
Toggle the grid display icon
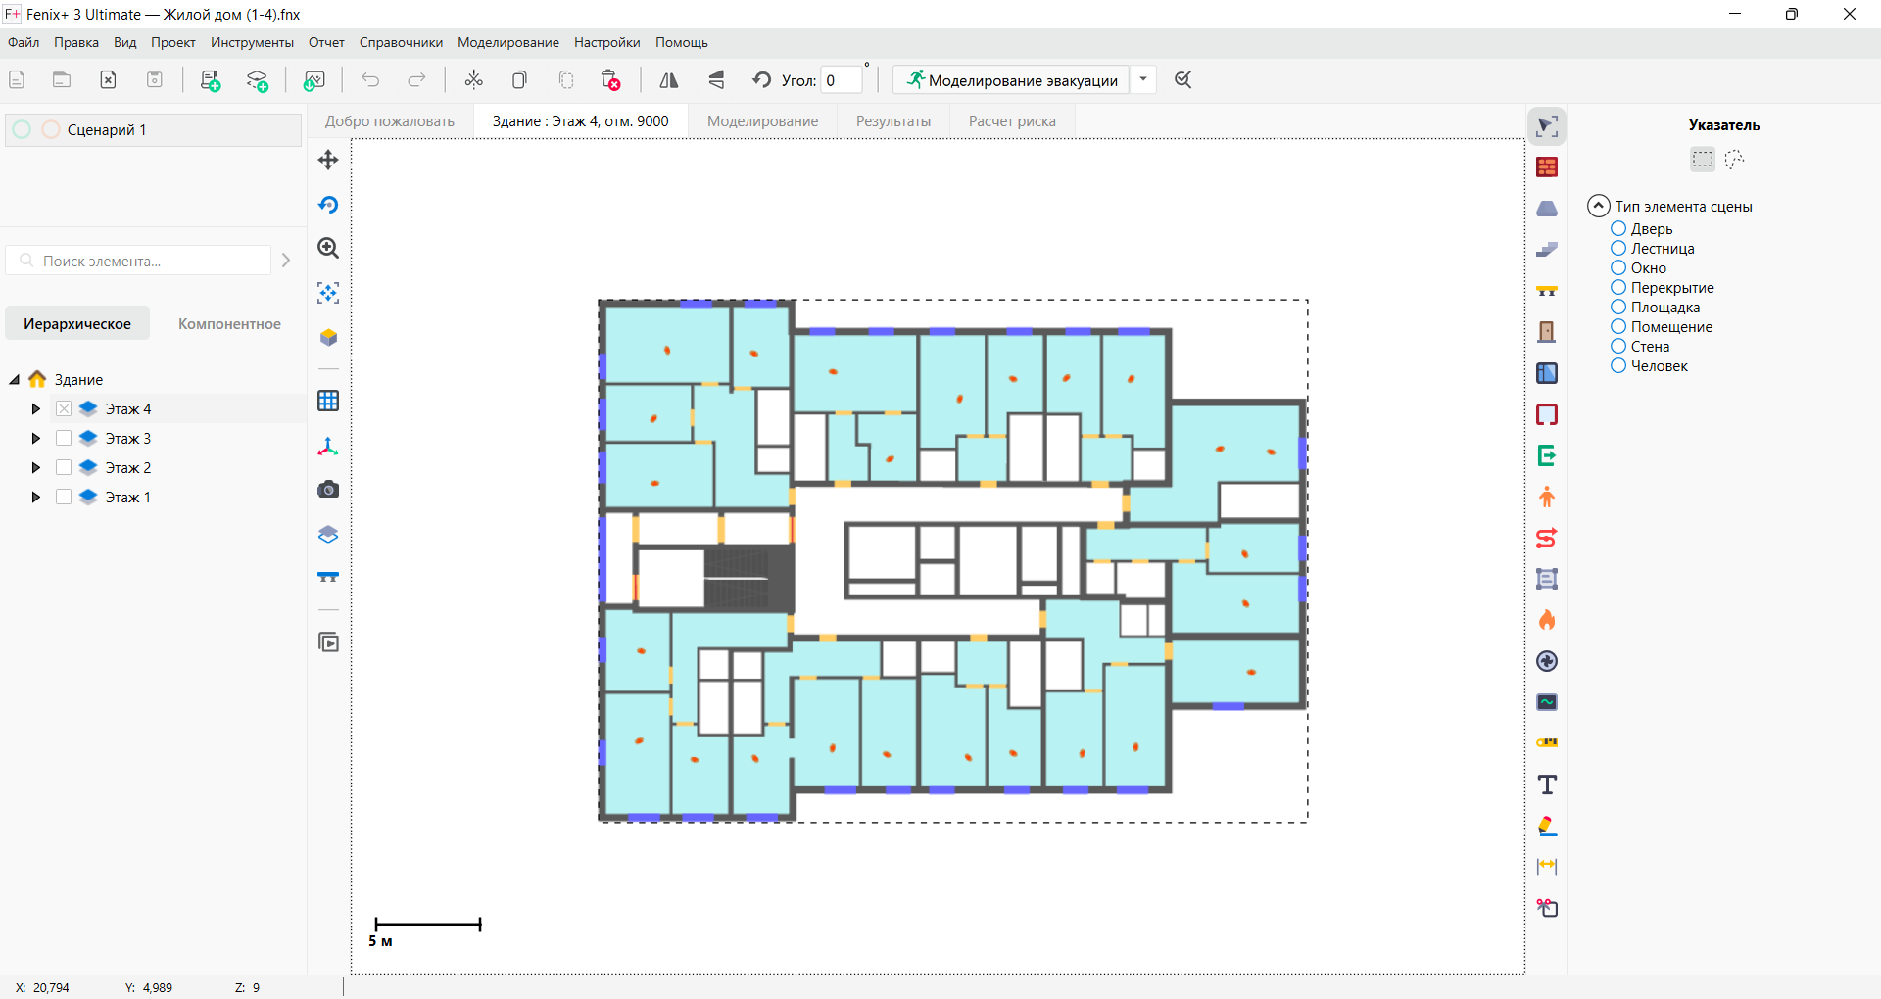(x=328, y=400)
